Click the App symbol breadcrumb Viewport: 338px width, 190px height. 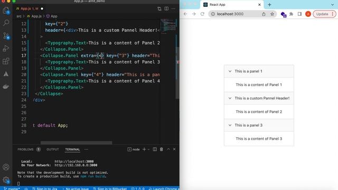52,16
